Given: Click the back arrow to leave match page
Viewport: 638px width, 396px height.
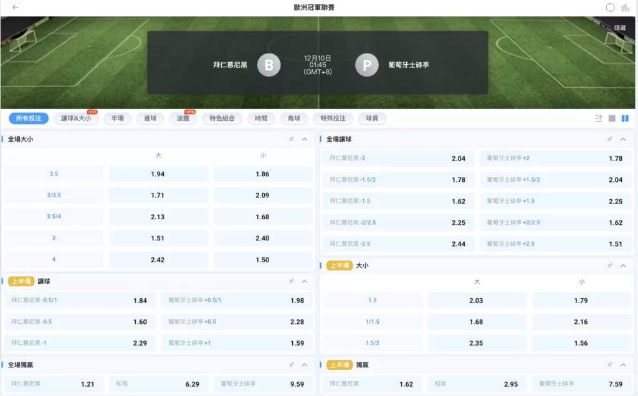Looking at the screenshot, I should 15,7.
